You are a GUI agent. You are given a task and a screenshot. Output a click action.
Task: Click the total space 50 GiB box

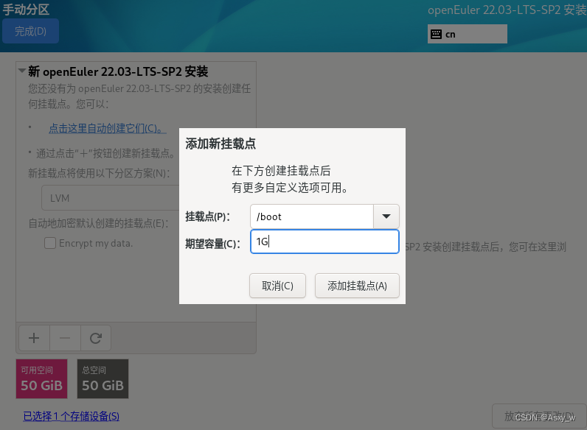[103, 378]
